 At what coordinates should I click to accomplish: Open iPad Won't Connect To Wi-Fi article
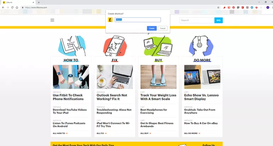pyautogui.click(x=113, y=125)
